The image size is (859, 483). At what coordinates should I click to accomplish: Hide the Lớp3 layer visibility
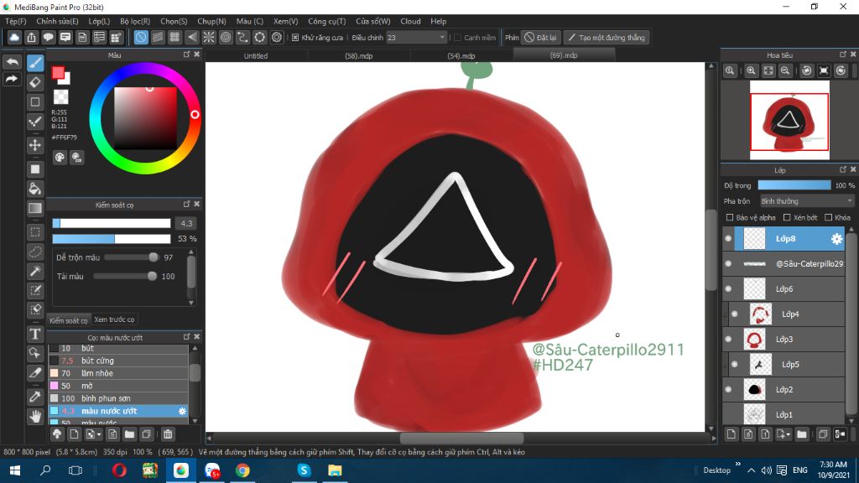point(728,340)
